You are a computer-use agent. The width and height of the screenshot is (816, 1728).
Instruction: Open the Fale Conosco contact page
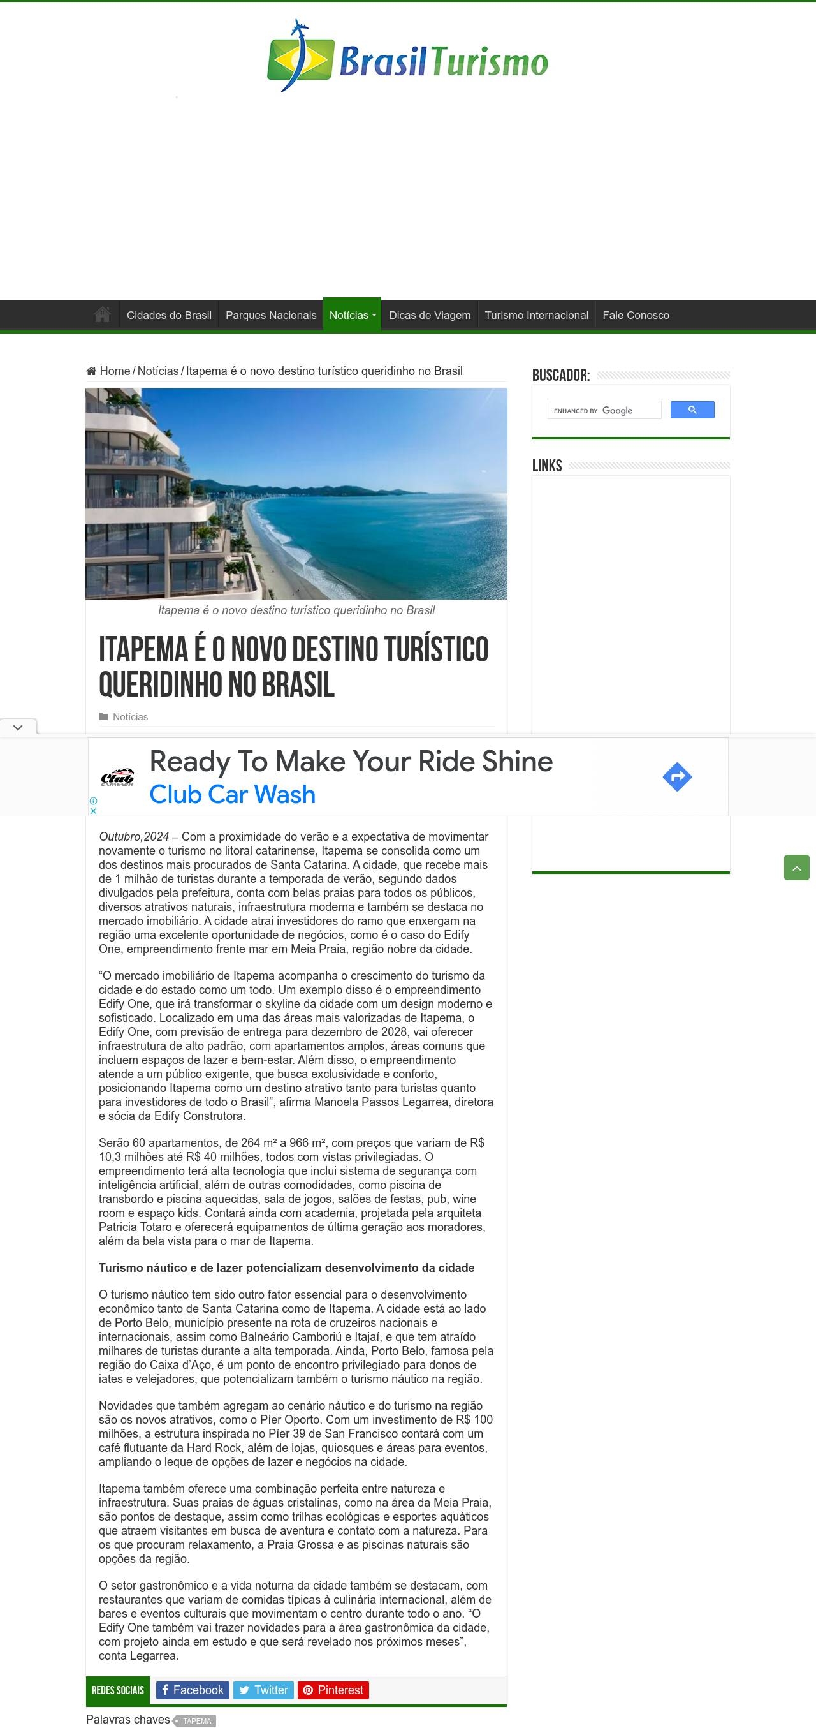click(x=636, y=315)
